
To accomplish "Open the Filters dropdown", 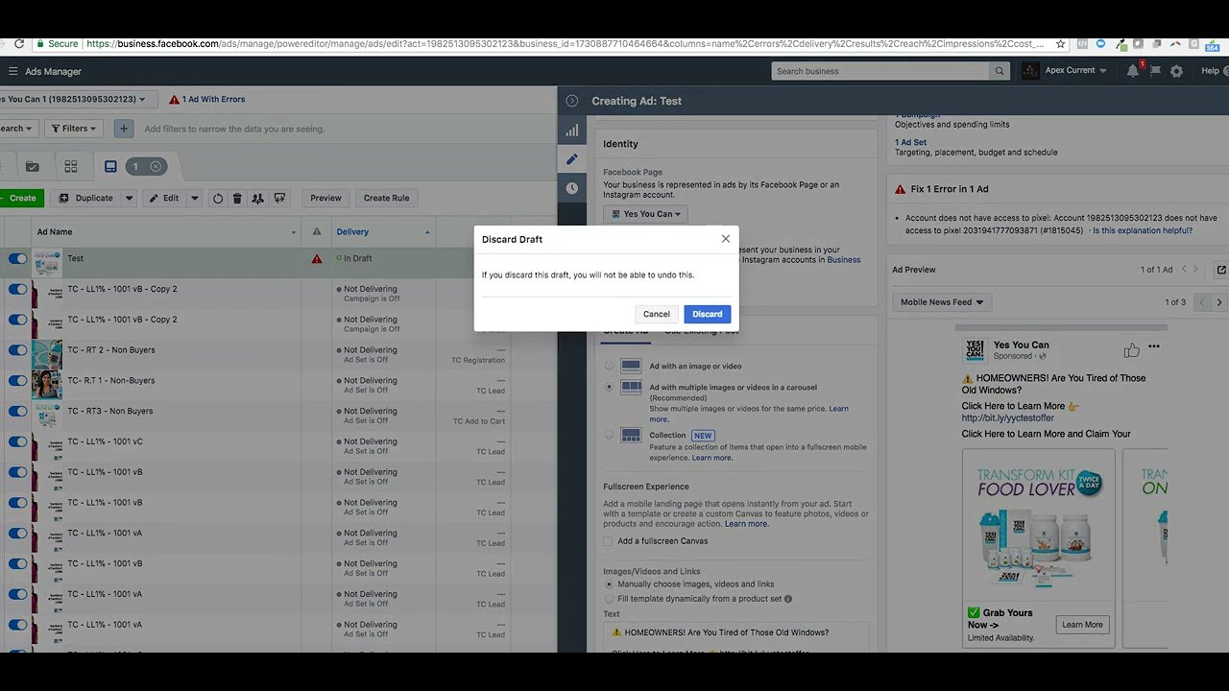I will click(74, 128).
